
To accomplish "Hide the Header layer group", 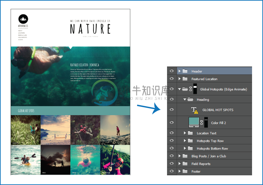I will pos(172,71).
